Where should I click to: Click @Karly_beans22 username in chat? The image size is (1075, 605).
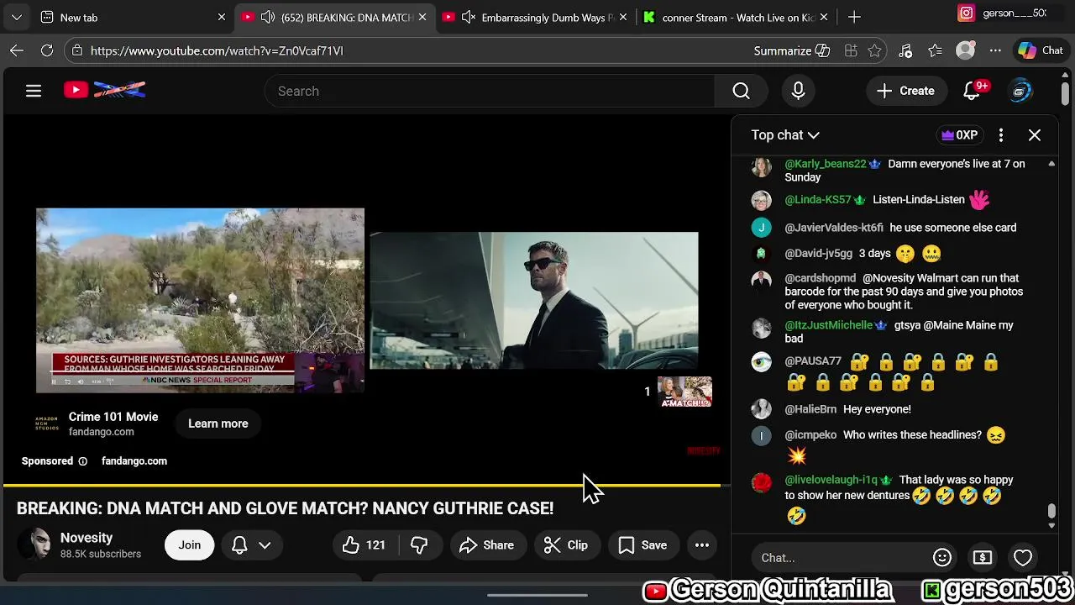pyautogui.click(x=825, y=164)
